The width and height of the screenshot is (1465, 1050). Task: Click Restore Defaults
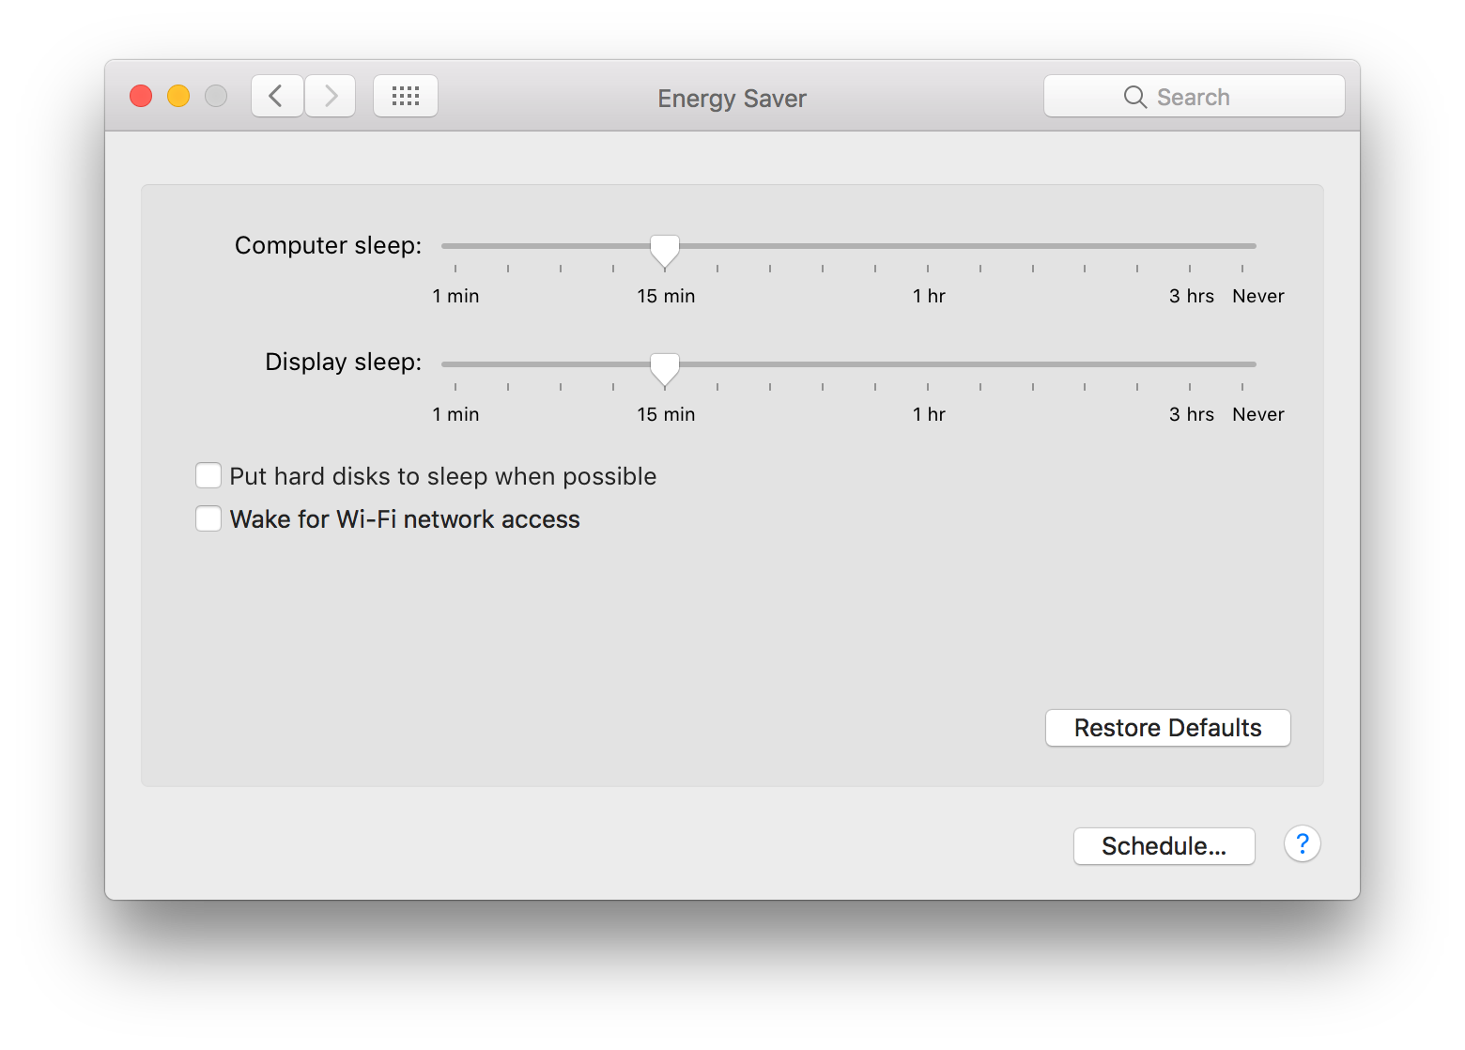(1167, 727)
